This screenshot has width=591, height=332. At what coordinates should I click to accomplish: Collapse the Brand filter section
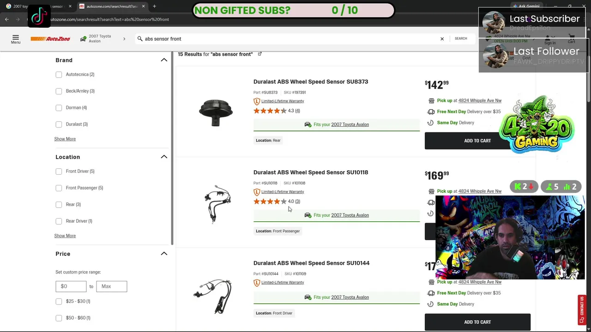click(x=164, y=60)
